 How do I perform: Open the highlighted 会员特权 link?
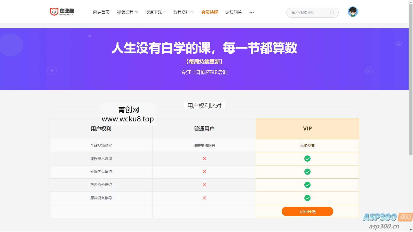[x=209, y=12]
